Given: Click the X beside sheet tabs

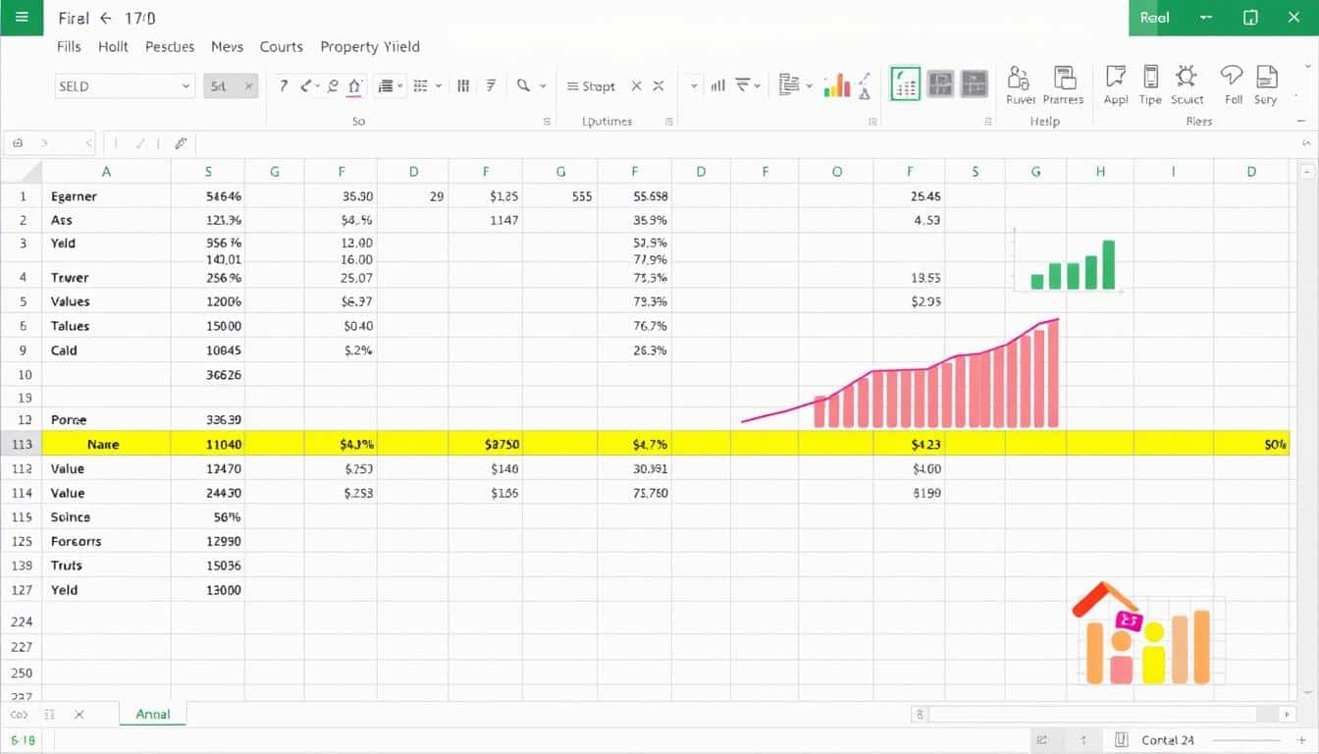Looking at the screenshot, I should point(79,715).
